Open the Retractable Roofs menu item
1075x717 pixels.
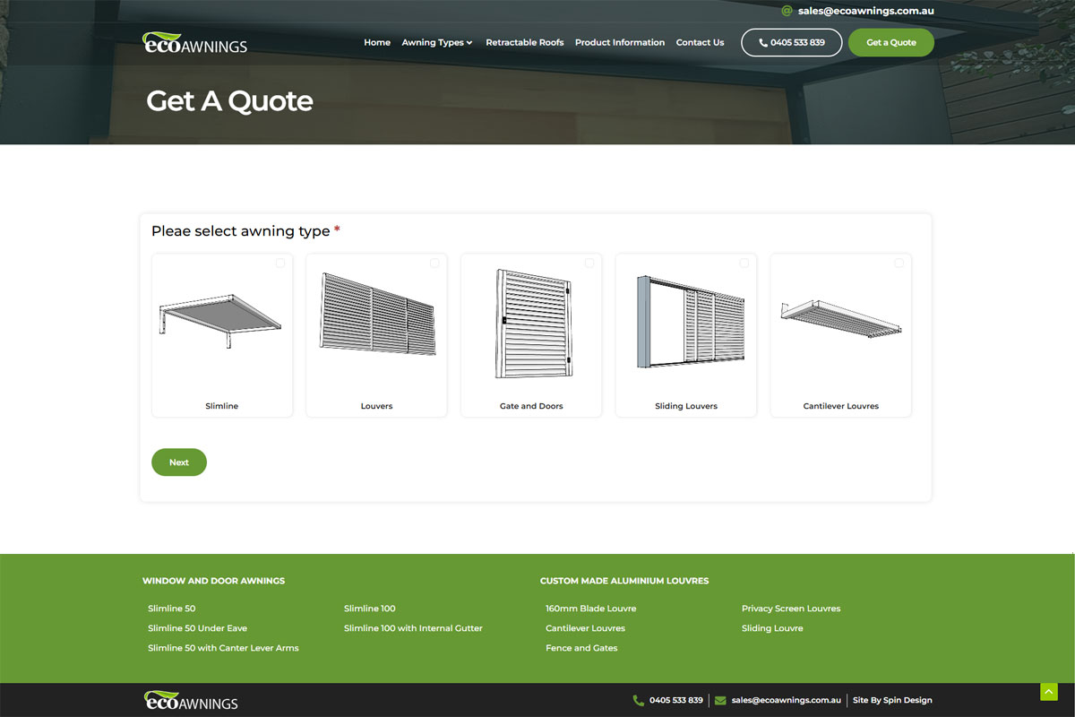coord(524,42)
